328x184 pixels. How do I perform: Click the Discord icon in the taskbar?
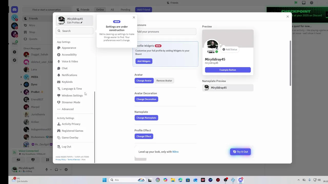pyautogui.click(x=240, y=180)
